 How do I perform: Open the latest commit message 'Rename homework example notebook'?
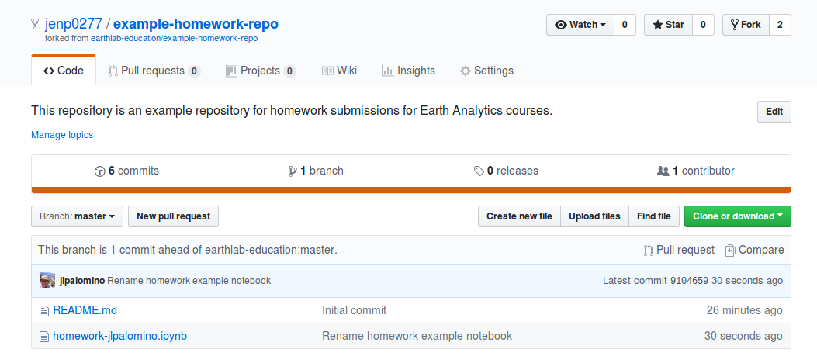coord(189,281)
